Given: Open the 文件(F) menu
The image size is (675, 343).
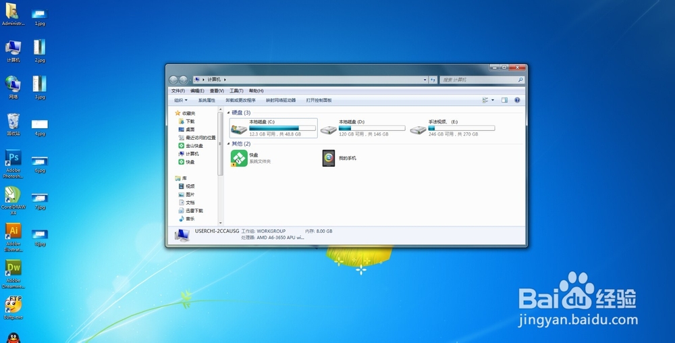Looking at the screenshot, I should coord(178,90).
